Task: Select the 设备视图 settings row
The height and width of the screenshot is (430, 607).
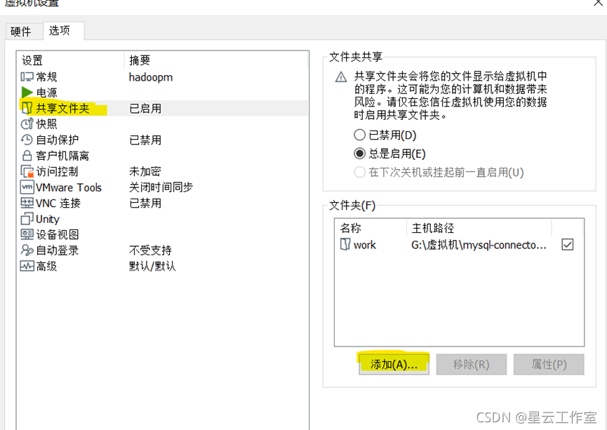Action: [x=164, y=234]
